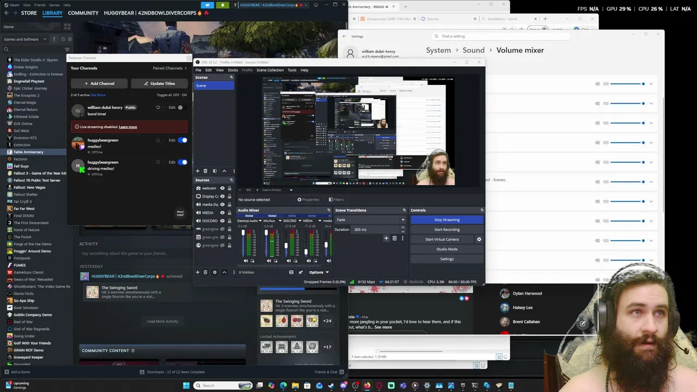Click Update Titles in Restream
Screen dimensions: 697x392
158,83
